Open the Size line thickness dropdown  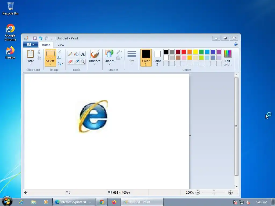pos(132,58)
